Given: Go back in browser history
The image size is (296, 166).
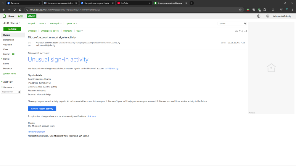Looking at the screenshot, I should 4,10.
